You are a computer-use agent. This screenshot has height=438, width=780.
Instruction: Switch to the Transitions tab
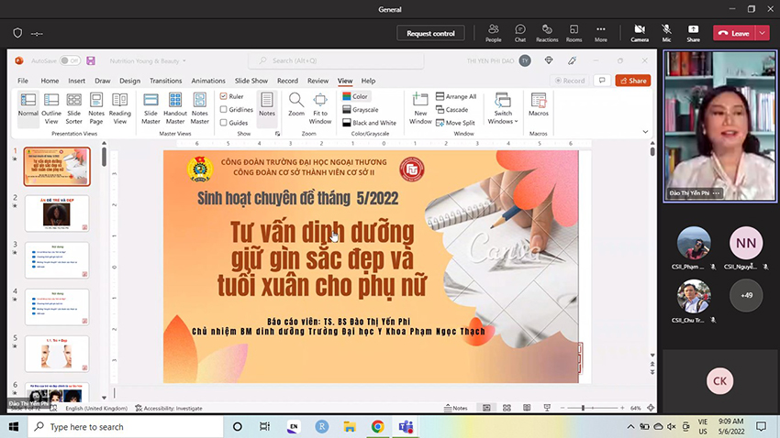[166, 81]
